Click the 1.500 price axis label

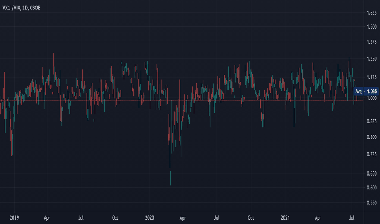click(x=372, y=26)
